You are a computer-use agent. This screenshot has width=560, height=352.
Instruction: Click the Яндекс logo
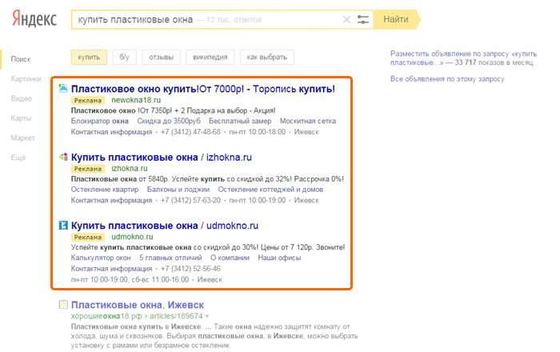click(34, 18)
